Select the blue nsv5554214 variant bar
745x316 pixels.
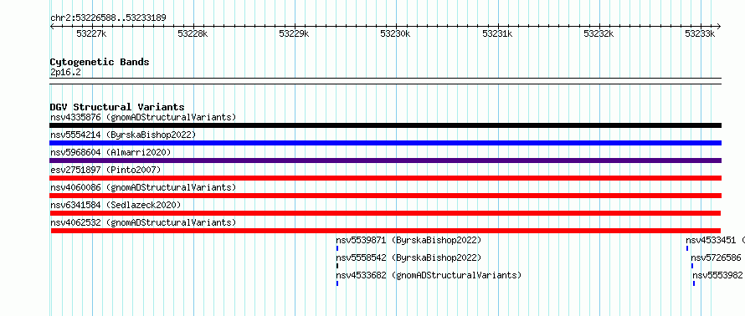point(385,143)
